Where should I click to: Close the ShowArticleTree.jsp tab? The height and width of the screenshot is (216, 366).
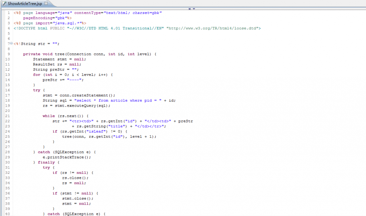click(x=46, y=3)
